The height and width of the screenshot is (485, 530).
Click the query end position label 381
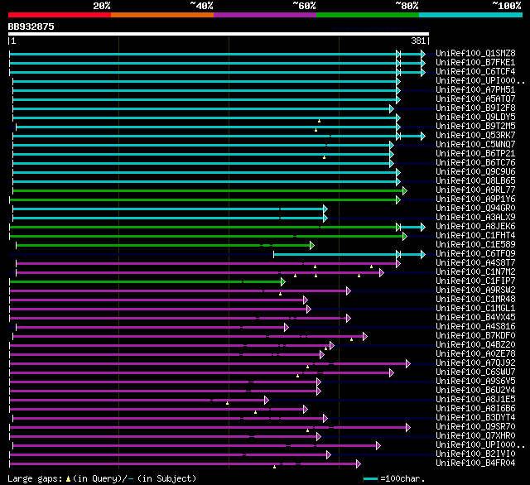point(418,41)
